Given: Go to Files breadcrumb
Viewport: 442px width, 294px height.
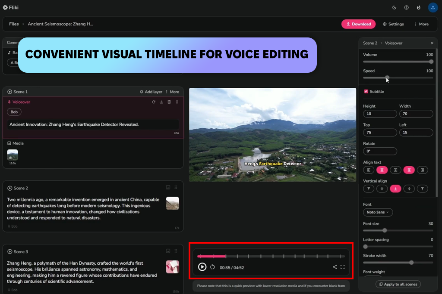Looking at the screenshot, I should 14,24.
